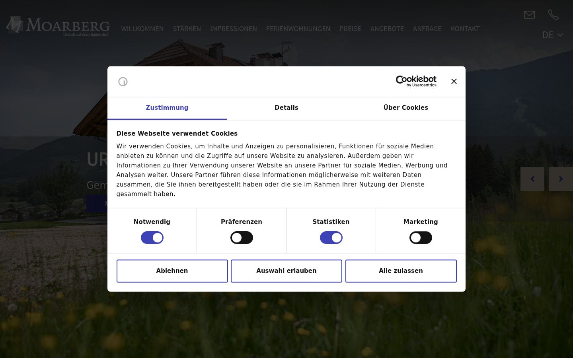Click the email envelope icon
573x358 pixels.
point(529,15)
